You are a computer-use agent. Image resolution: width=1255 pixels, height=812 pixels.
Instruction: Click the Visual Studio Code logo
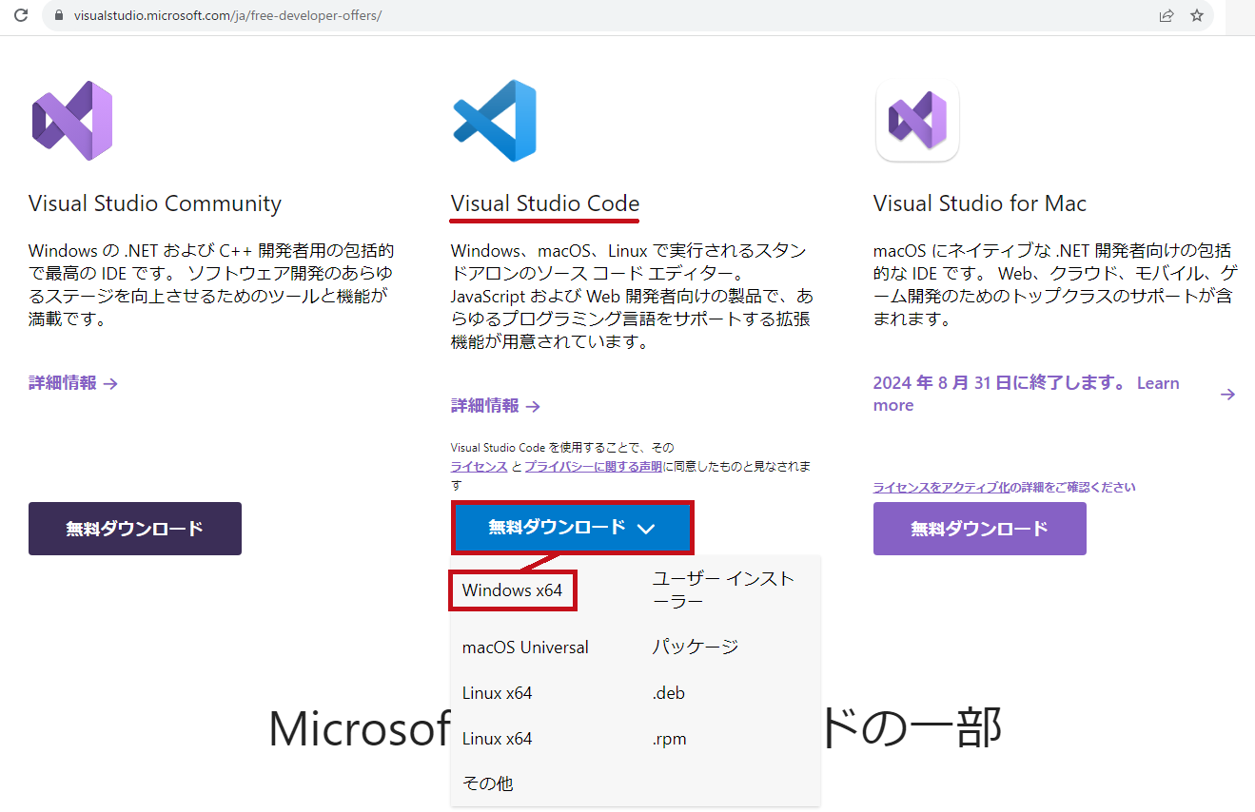pos(495,121)
